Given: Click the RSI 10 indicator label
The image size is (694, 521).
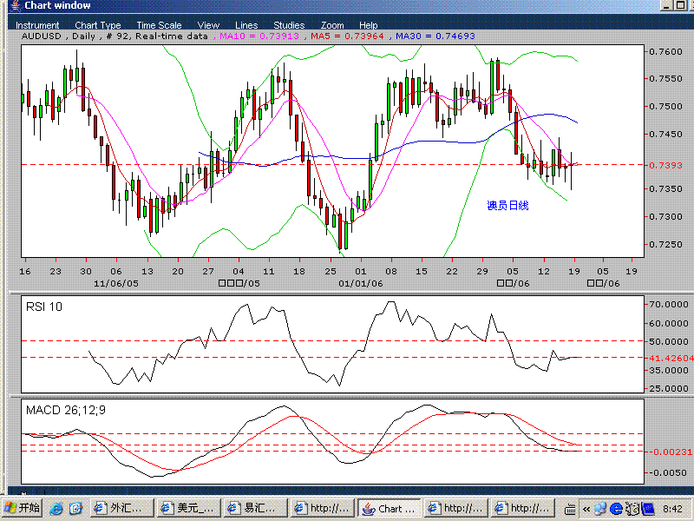Looking at the screenshot, I should pos(44,307).
